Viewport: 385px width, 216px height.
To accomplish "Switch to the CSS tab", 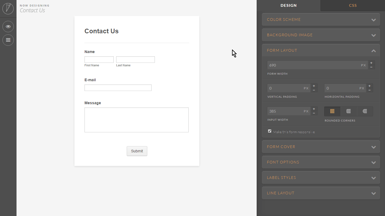I will tap(353, 5).
